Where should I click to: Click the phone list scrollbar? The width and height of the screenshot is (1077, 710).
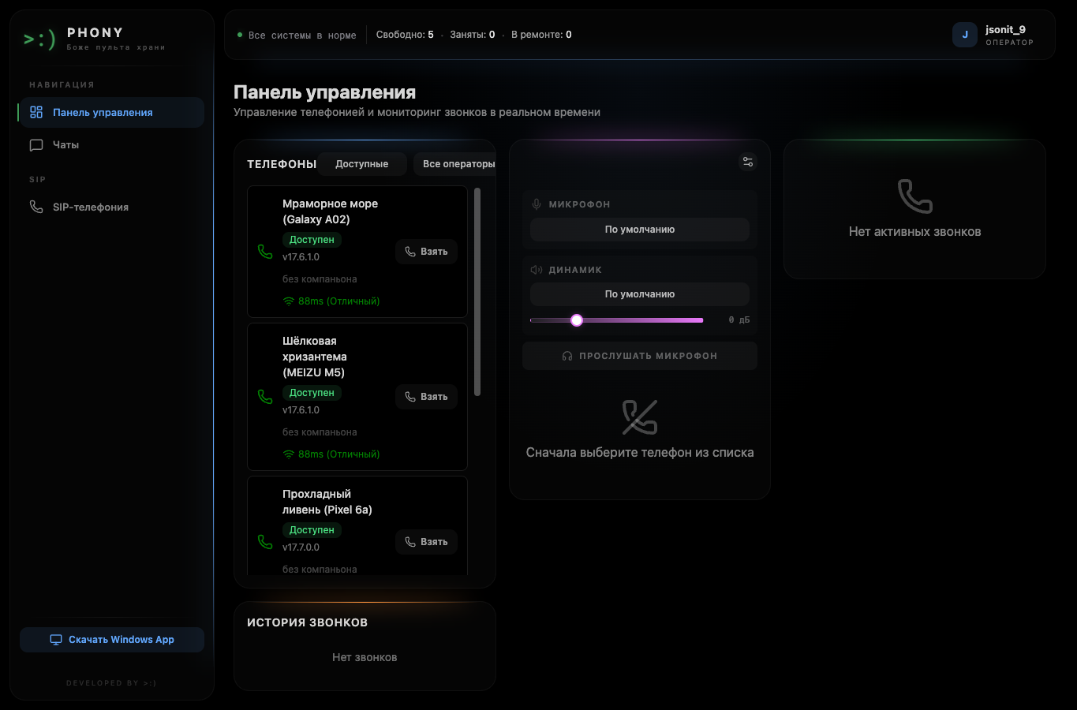pyautogui.click(x=477, y=292)
